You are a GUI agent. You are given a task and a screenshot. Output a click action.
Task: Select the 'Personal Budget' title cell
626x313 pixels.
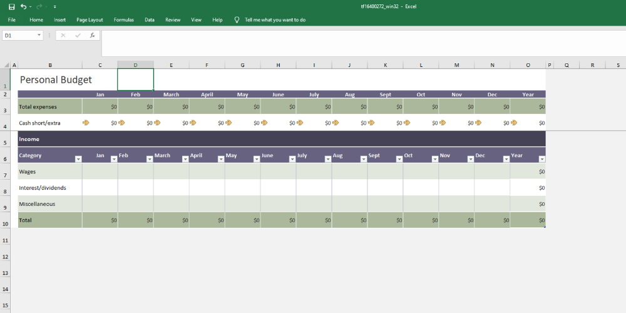pyautogui.click(x=50, y=80)
